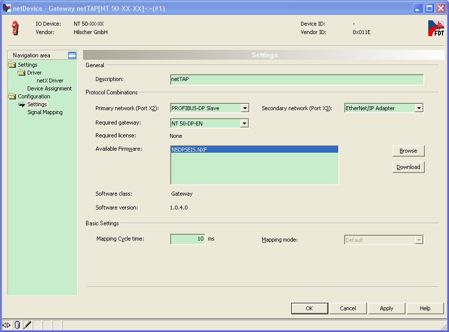Click the arrow marker beside Configuration Settings
The width and height of the screenshot is (449, 332).
tap(22, 104)
